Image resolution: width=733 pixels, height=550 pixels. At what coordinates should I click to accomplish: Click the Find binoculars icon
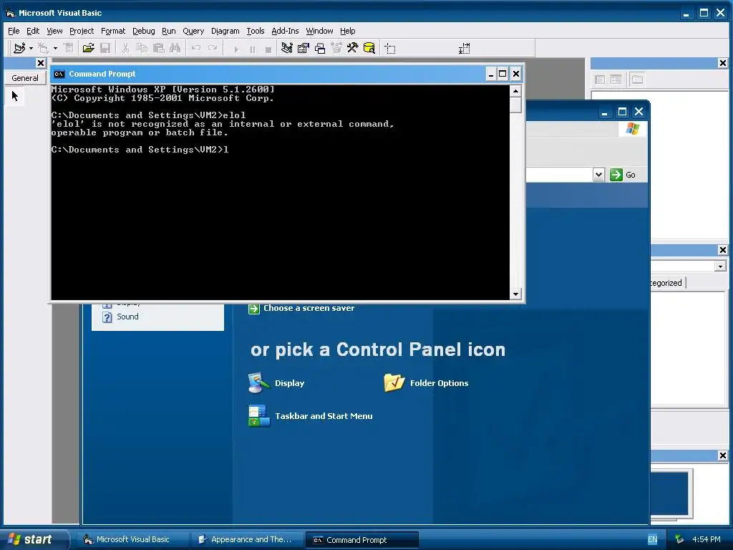coord(175,48)
